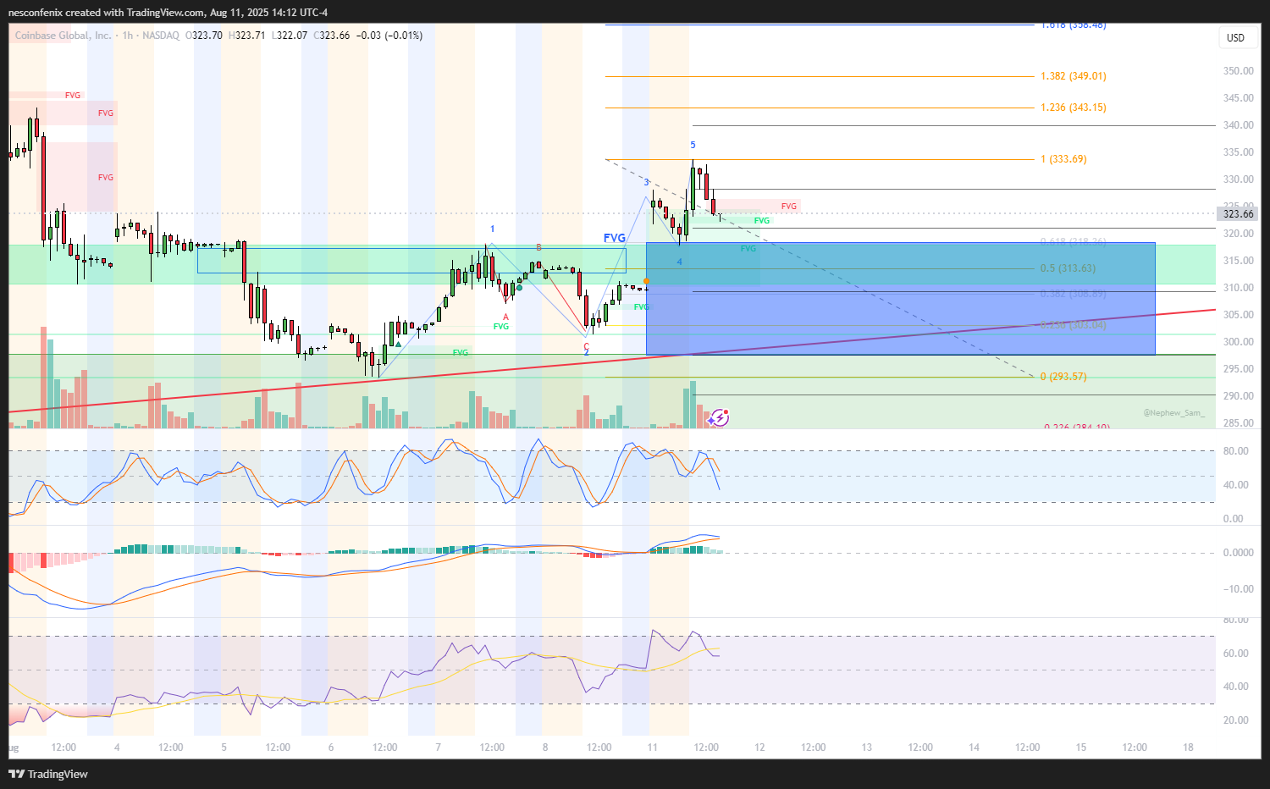1270x789 pixels.
Task: Click date 7 on the time axis
Action: tap(438, 748)
